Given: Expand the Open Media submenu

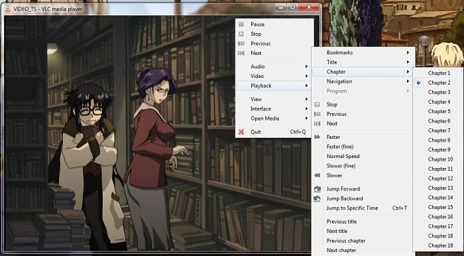Looking at the screenshot, I should [x=273, y=118].
